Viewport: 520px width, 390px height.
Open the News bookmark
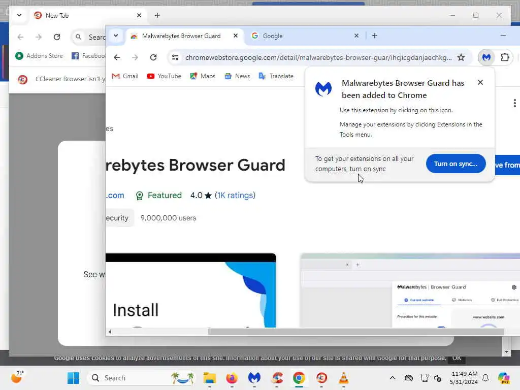tap(238, 76)
